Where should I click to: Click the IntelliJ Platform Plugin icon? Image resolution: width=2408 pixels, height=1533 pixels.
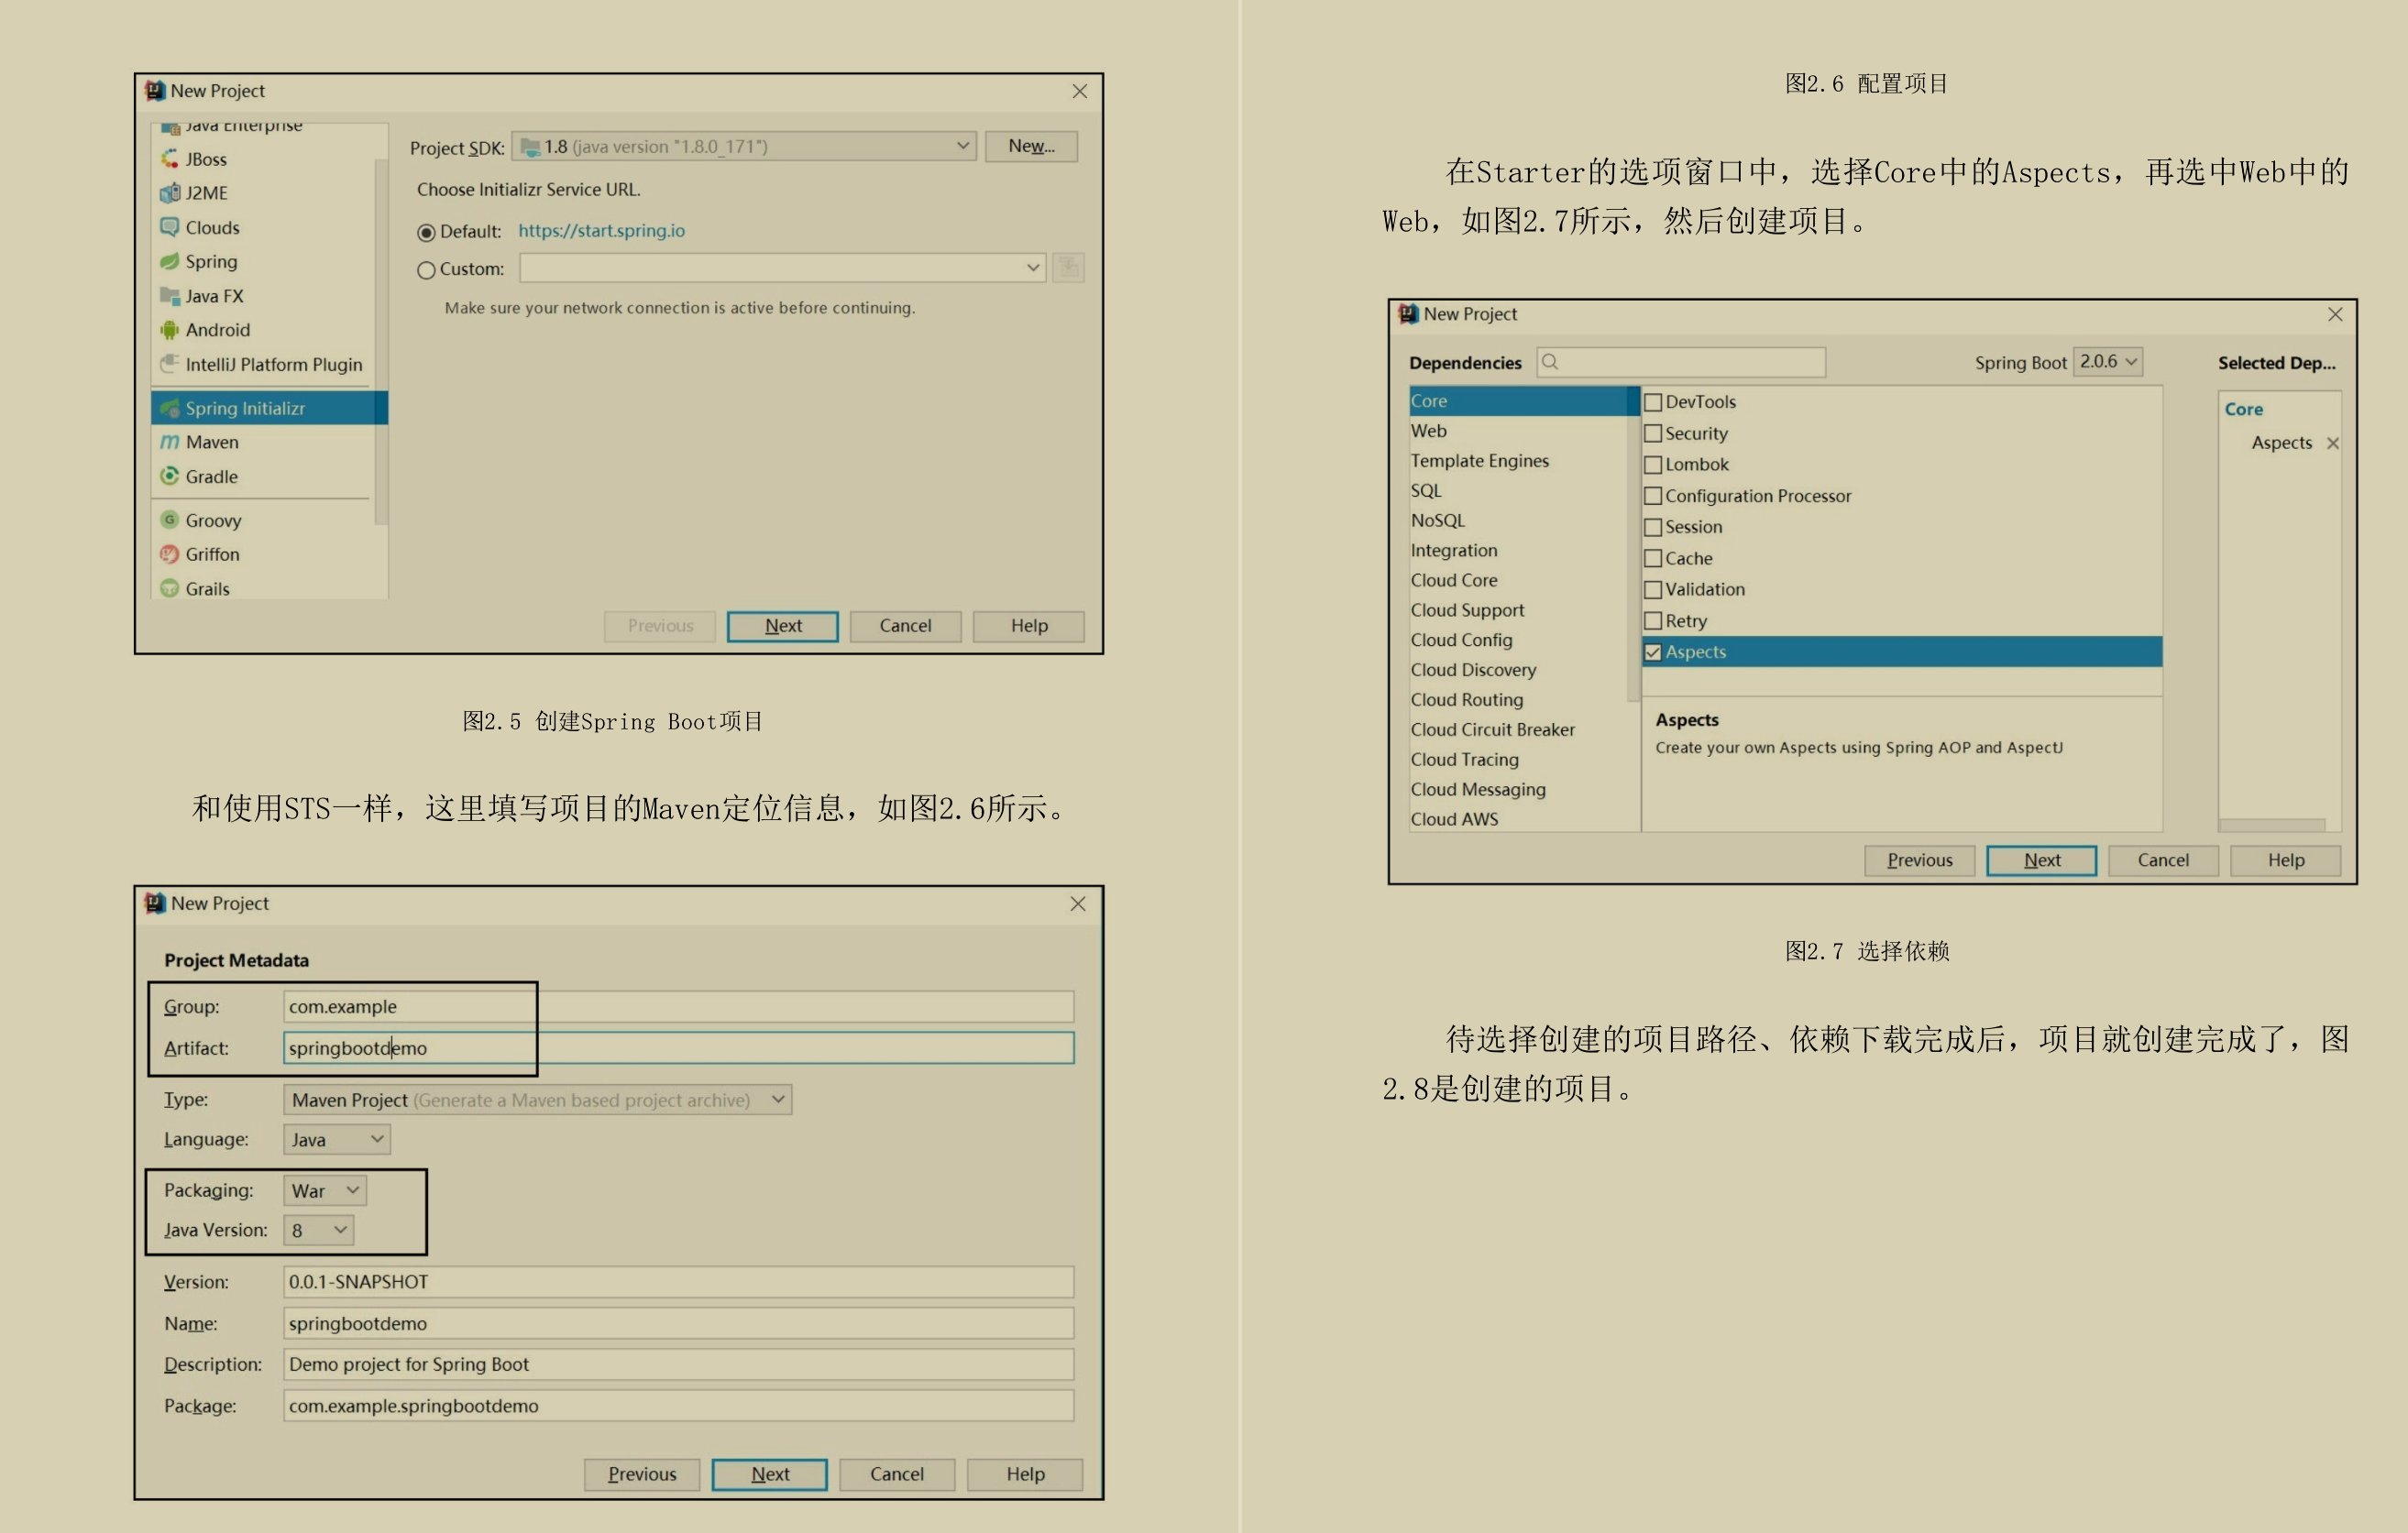point(170,364)
